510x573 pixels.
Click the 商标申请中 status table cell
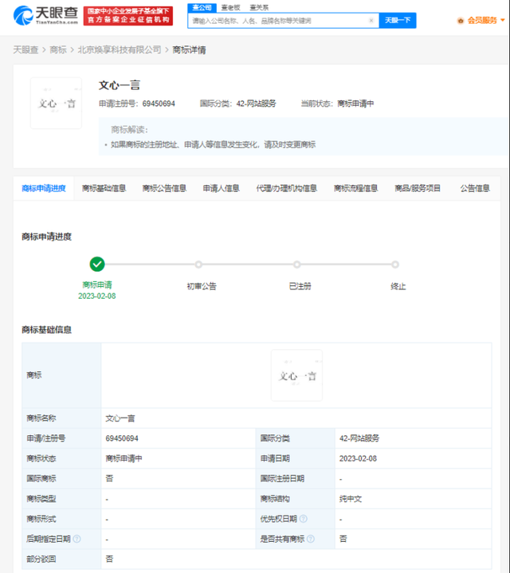tap(124, 458)
